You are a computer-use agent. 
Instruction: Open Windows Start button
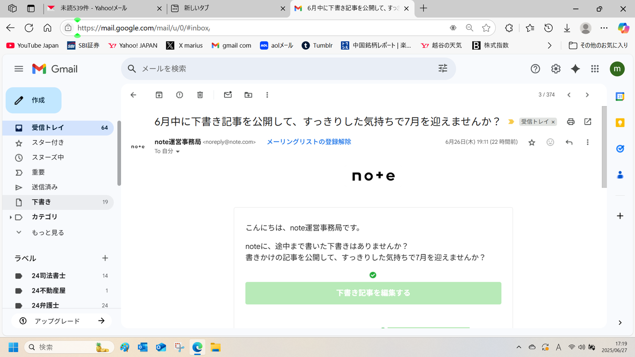tap(13, 347)
